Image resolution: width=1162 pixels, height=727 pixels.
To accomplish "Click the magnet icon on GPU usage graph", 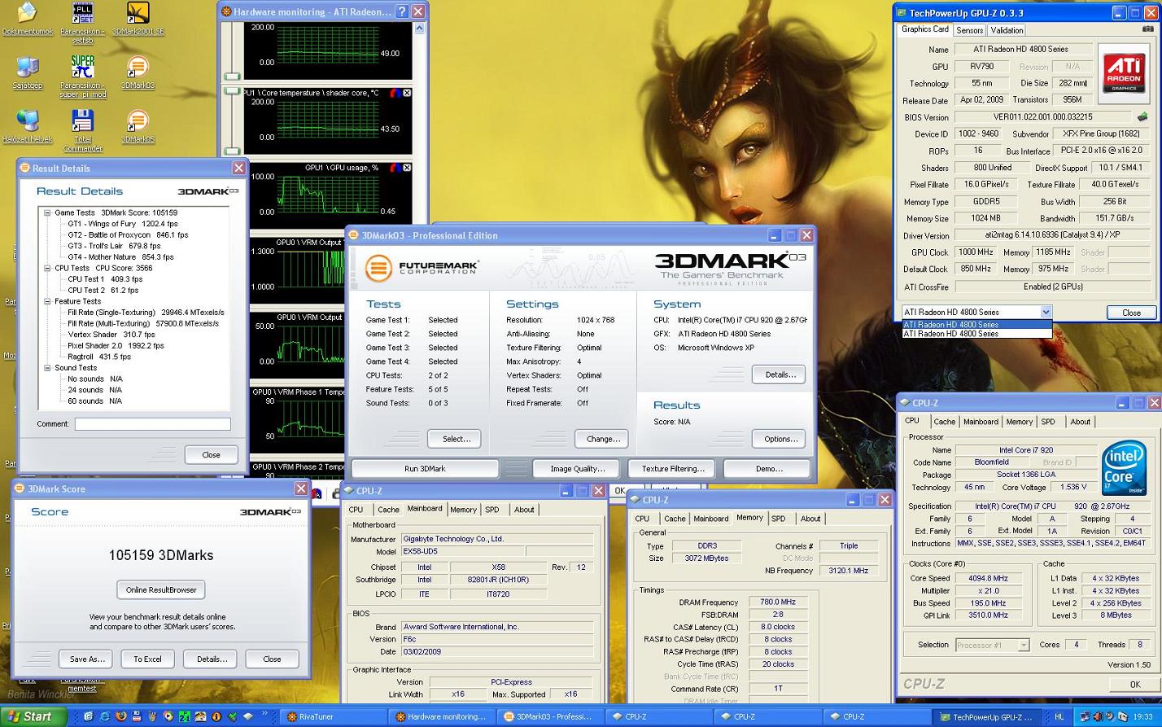I will tap(395, 168).
